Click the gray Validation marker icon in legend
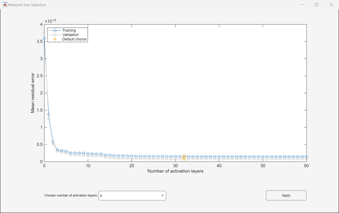 (x=55, y=35)
